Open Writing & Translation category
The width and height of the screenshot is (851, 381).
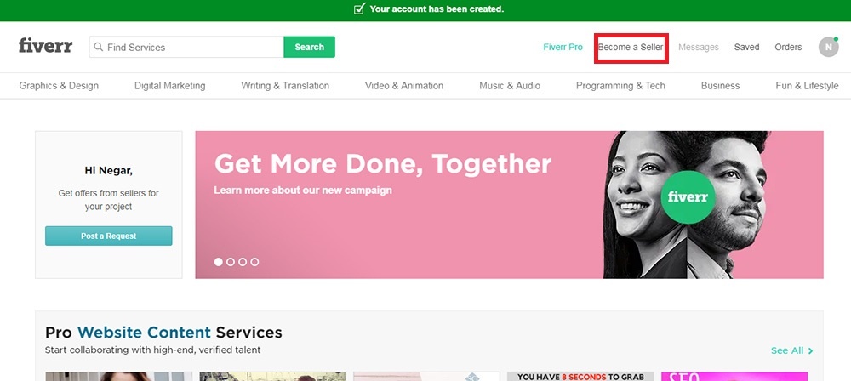285,86
